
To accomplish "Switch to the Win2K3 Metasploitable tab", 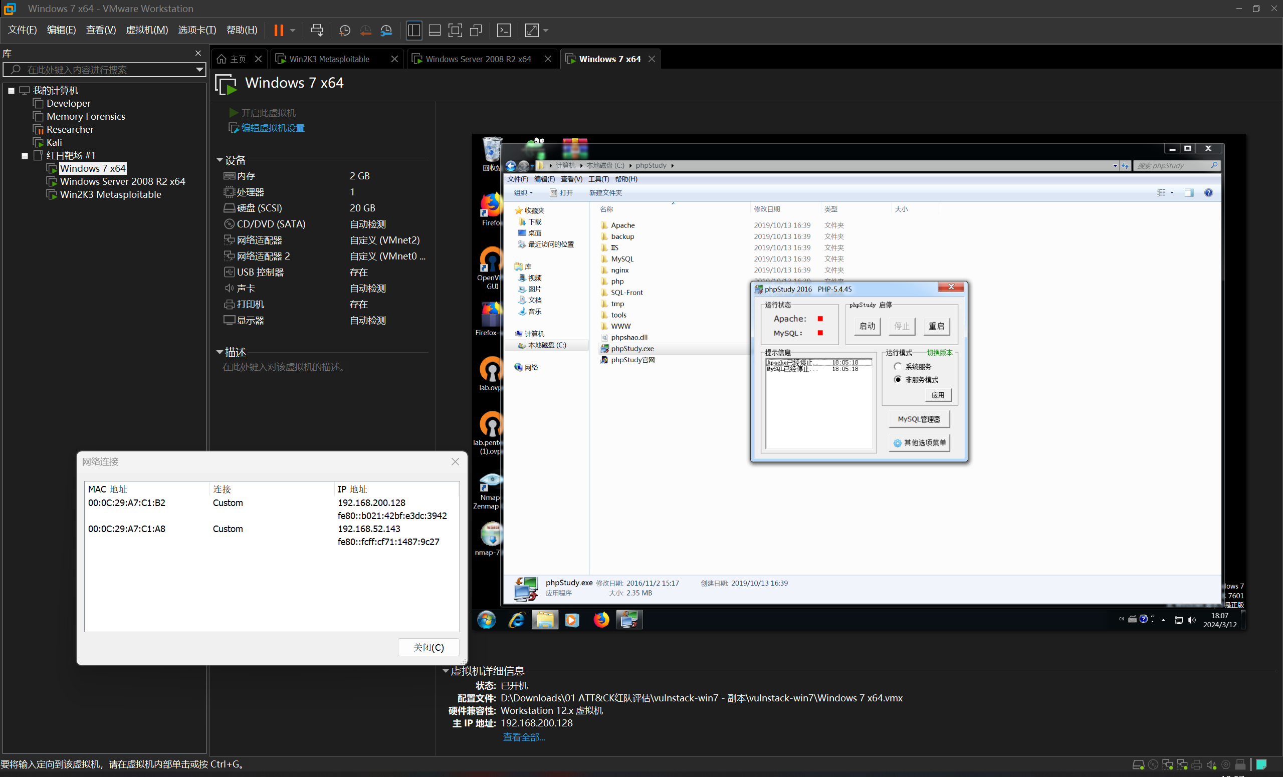I will (329, 59).
